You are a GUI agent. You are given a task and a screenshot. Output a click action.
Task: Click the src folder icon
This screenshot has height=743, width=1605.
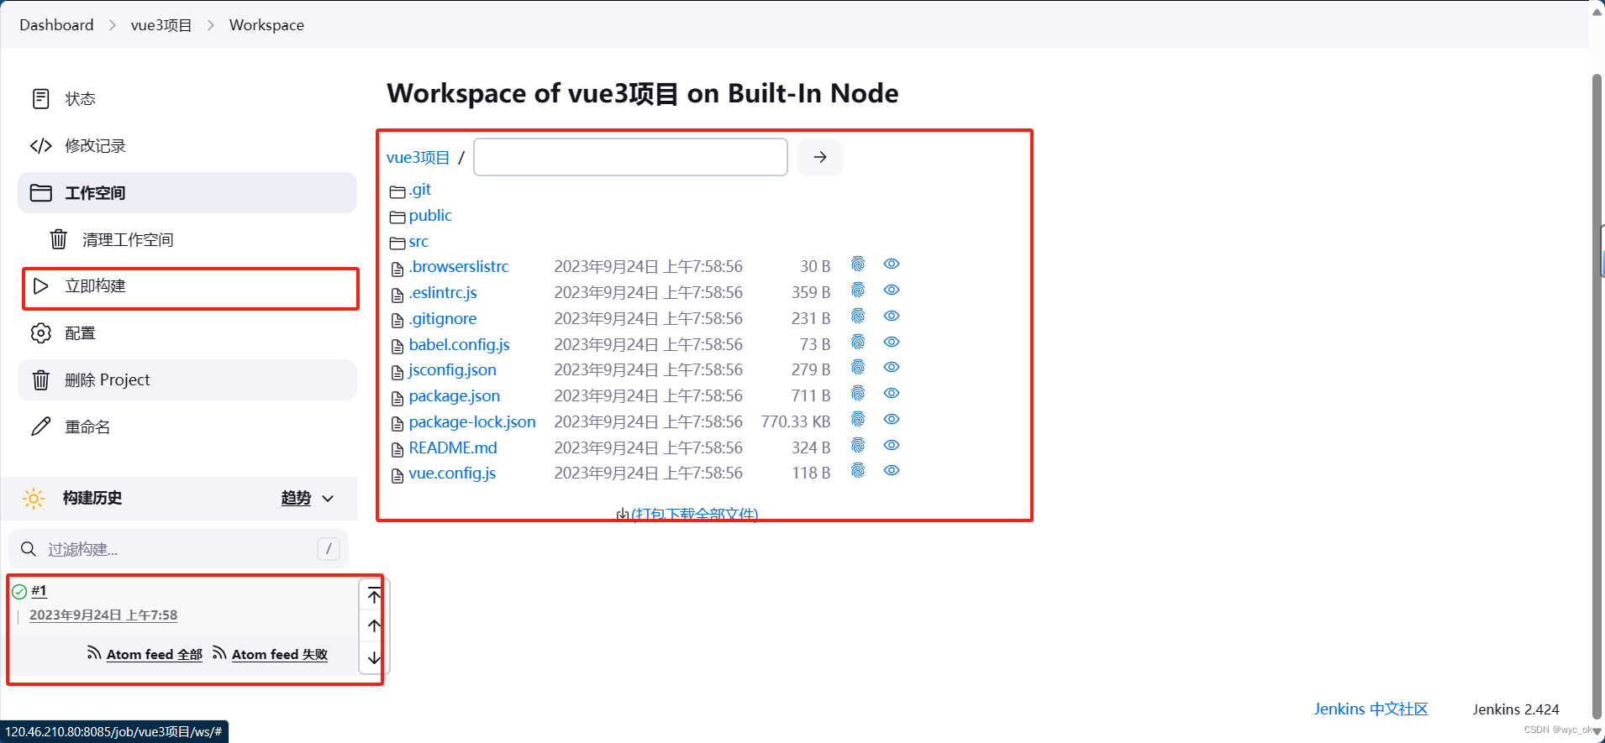(x=397, y=243)
